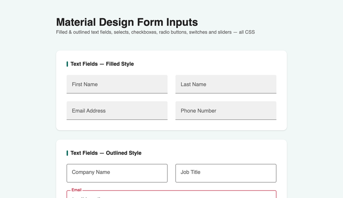Click the Job Title outlined field
Image resolution: width=343 pixels, height=198 pixels.
point(226,173)
